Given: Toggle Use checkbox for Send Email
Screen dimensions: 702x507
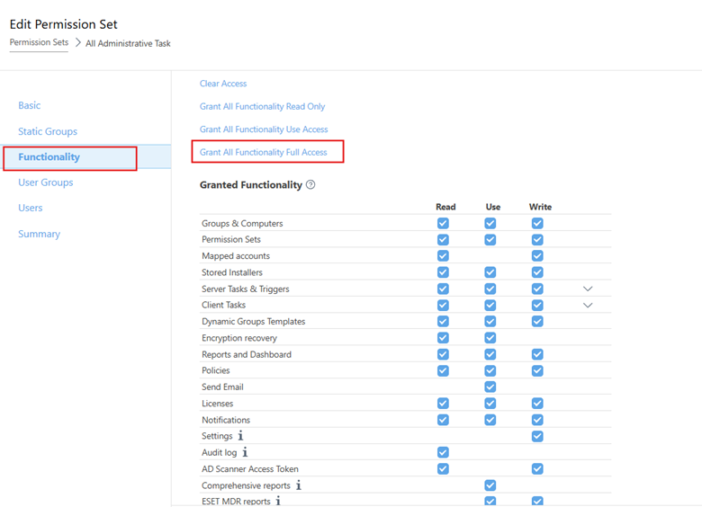Looking at the screenshot, I should click(x=490, y=387).
